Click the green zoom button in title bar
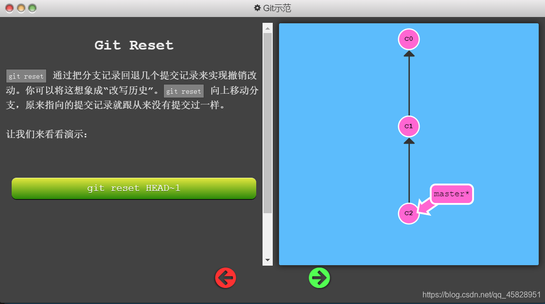This screenshot has height=304, width=545. tap(32, 8)
